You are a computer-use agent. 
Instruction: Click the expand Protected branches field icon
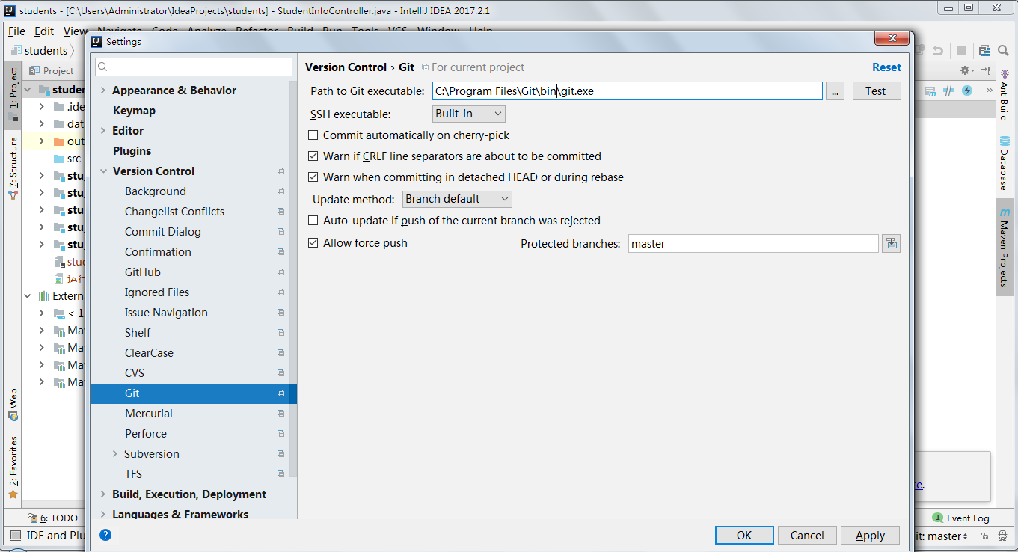tap(891, 243)
